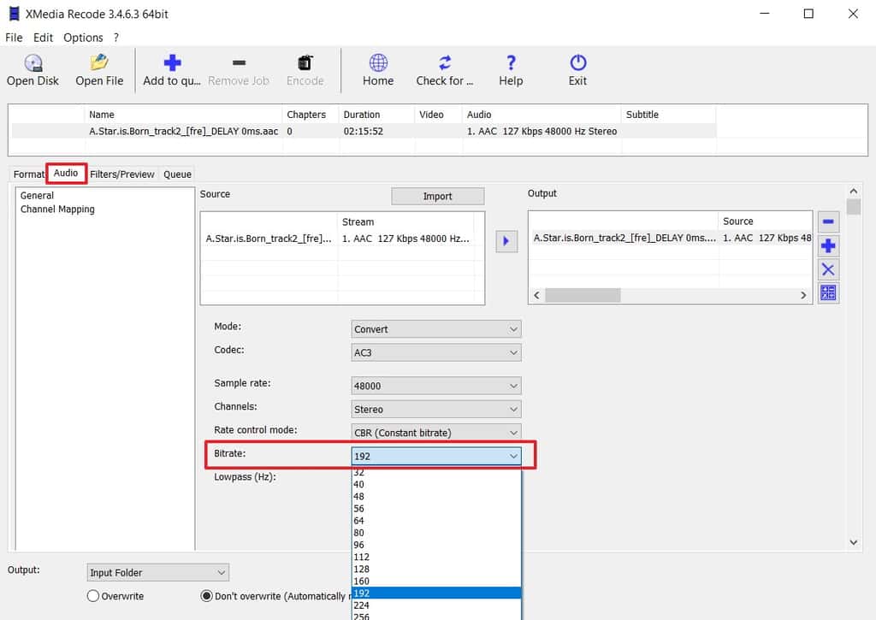The image size is (876, 620).
Task: Open a disc with the Open Disk icon
Action: coord(33,68)
